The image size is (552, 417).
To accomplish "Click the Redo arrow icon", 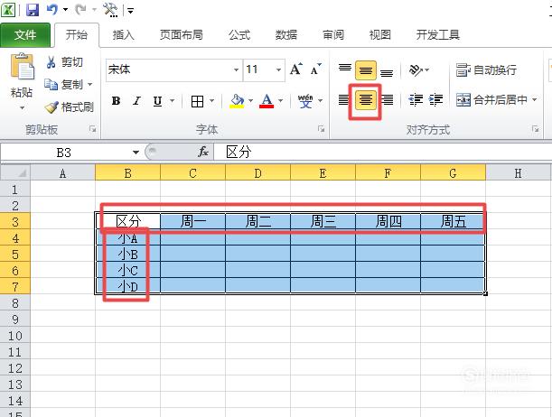I will [x=80, y=10].
